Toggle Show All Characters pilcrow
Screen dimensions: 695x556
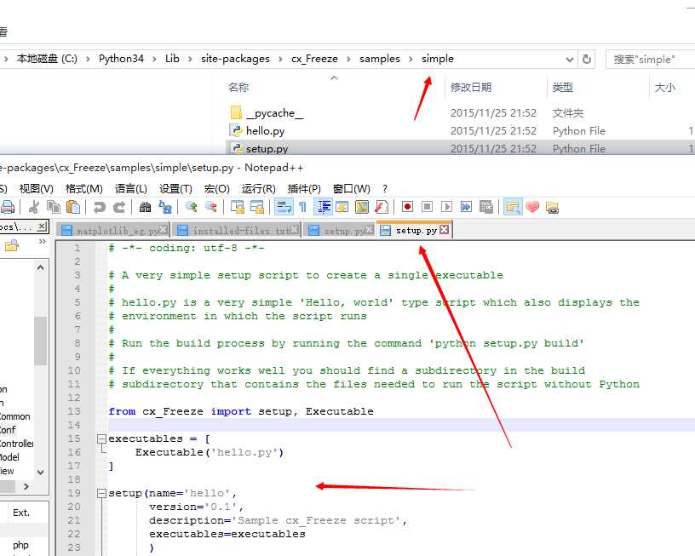pyautogui.click(x=302, y=207)
